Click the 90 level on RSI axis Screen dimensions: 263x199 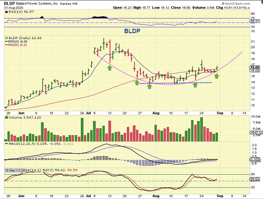click(x=253, y=14)
